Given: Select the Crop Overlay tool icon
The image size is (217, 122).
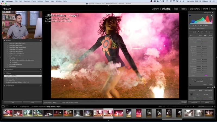Looking at the screenshot, I should (x=191, y=32).
